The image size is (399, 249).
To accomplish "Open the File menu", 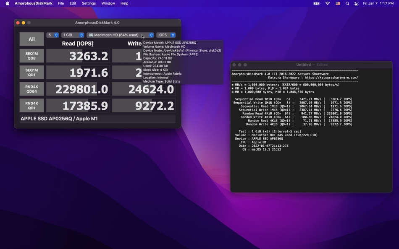I will [61, 3].
